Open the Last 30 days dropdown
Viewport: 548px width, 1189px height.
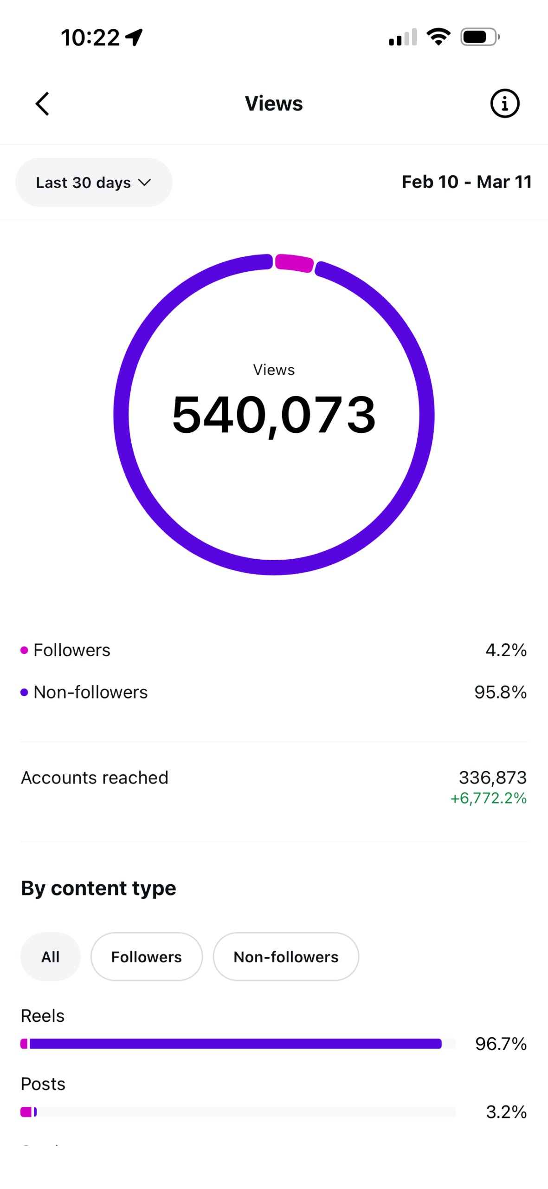(x=94, y=182)
